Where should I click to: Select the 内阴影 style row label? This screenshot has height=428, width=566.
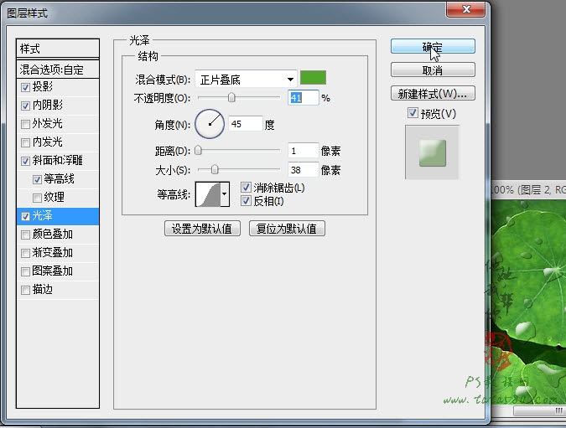[48, 105]
